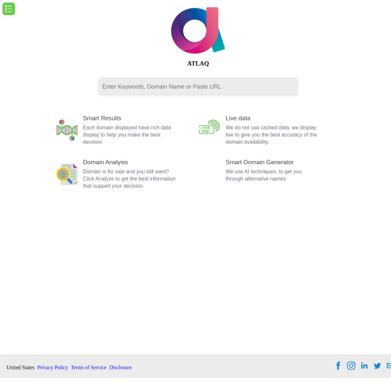
Task: Click the ATLAQ title text
Action: [198, 64]
